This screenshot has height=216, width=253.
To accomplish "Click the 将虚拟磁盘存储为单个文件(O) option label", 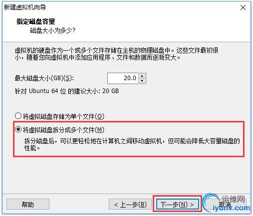I will (x=63, y=116).
